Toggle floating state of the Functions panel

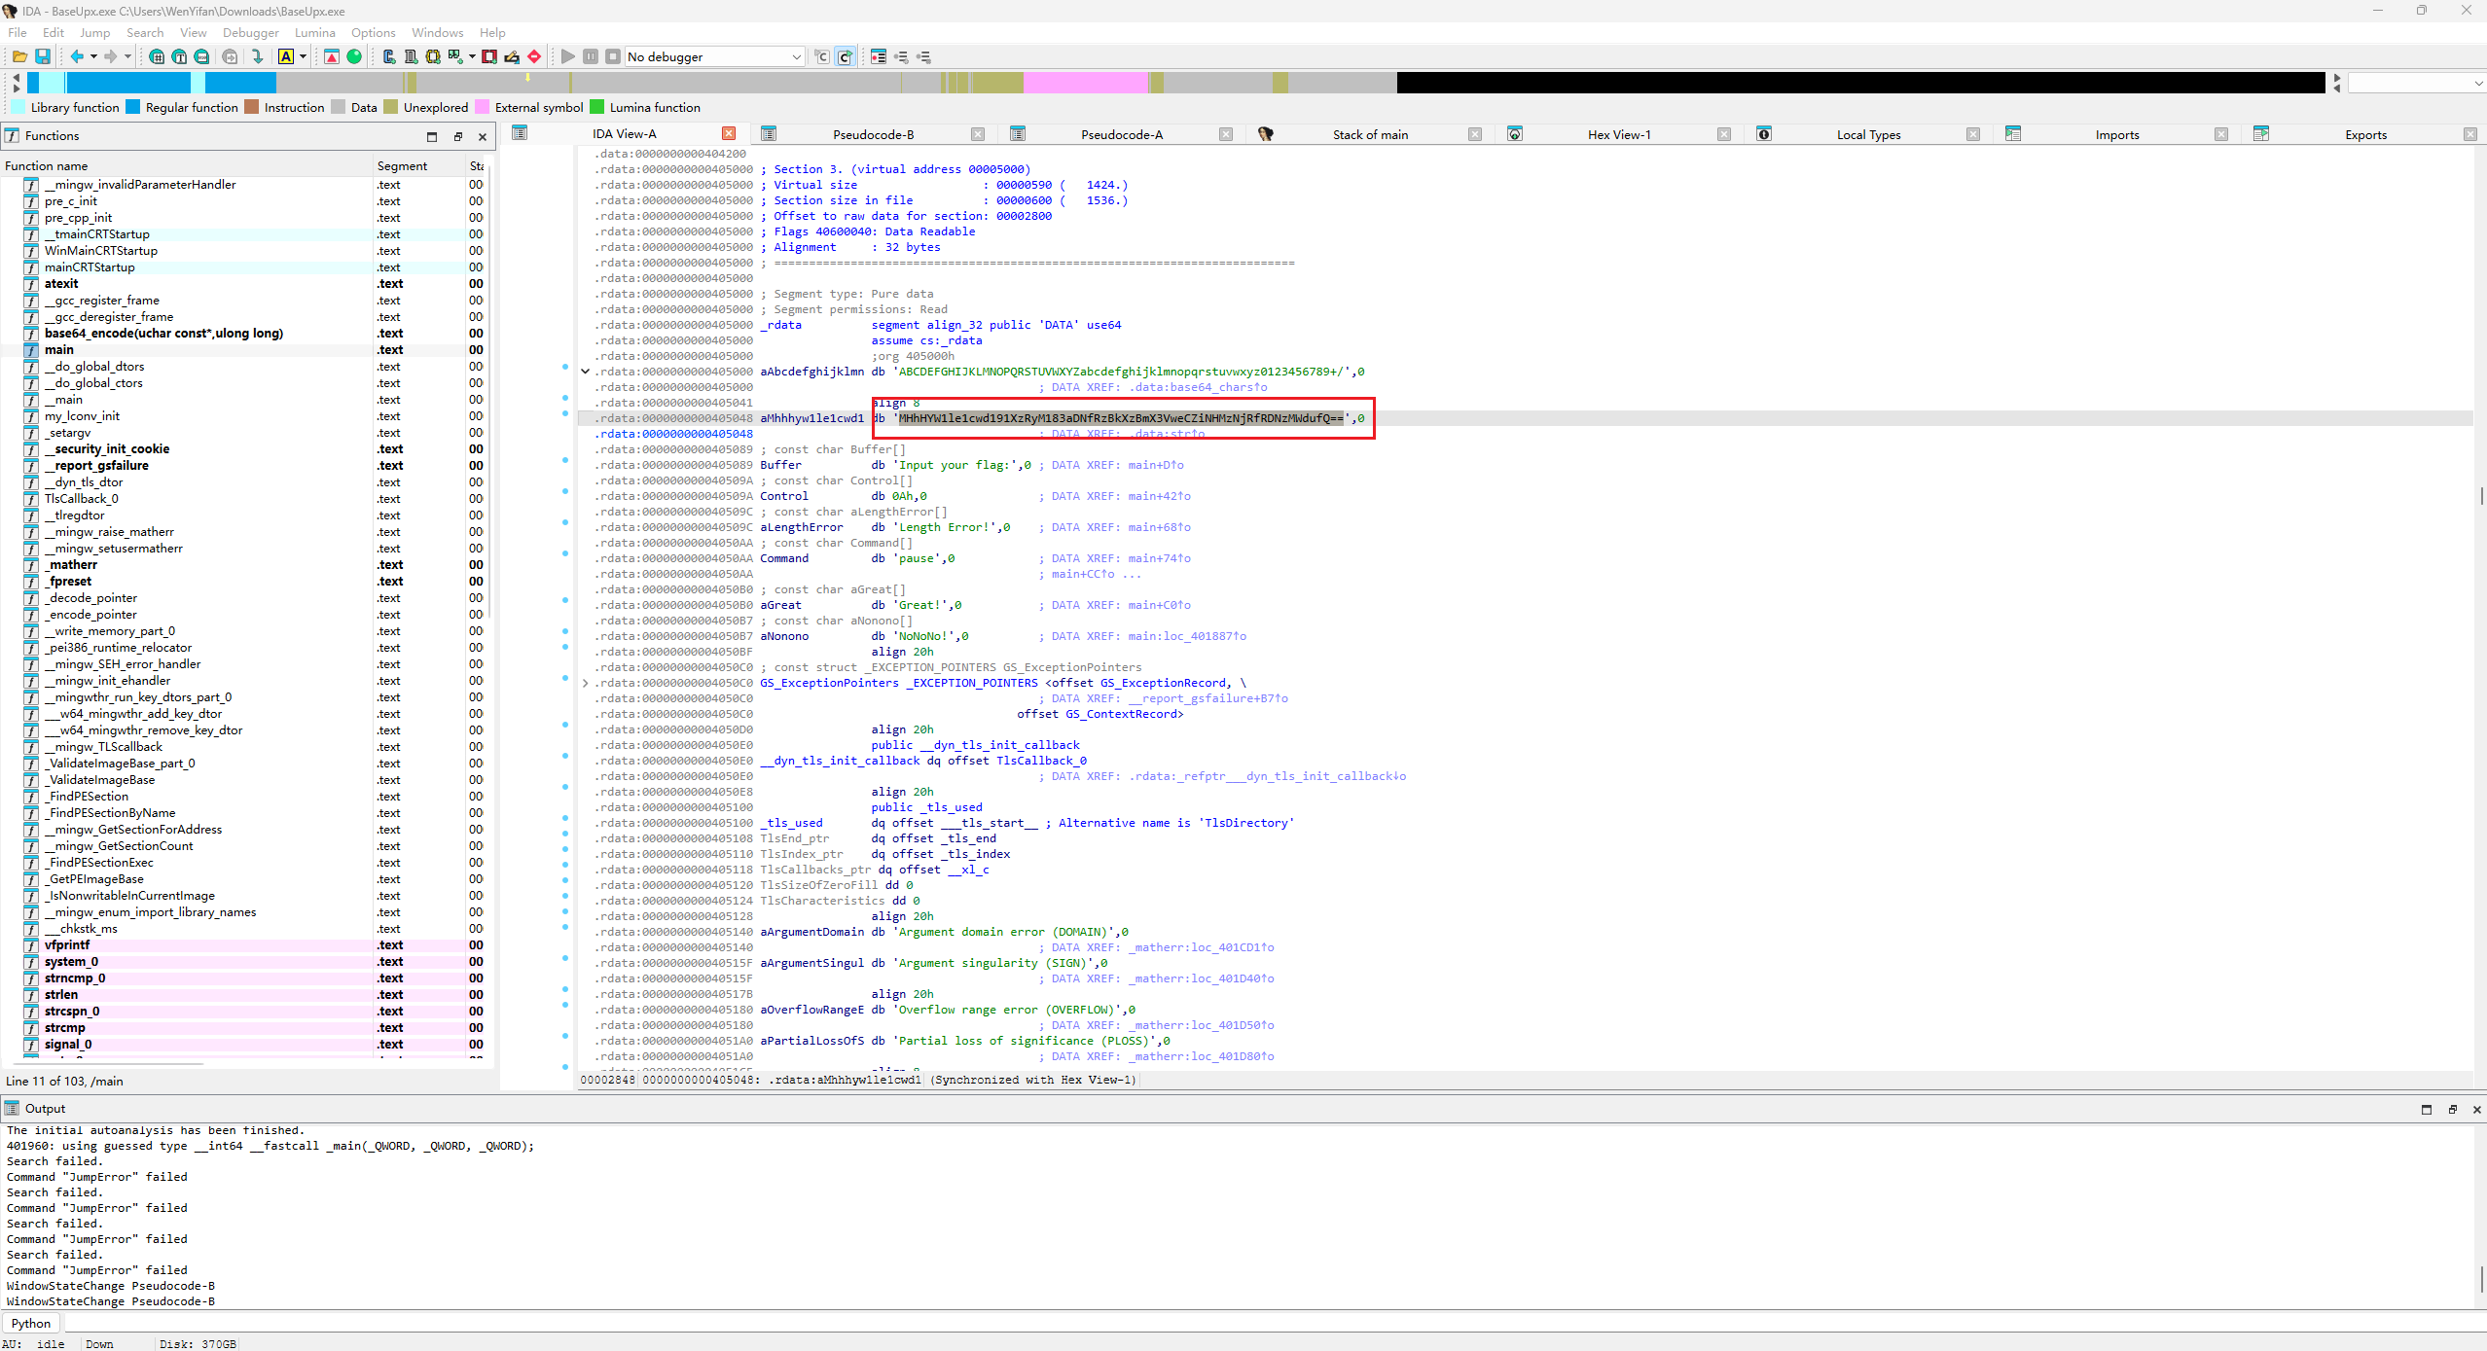[x=458, y=136]
